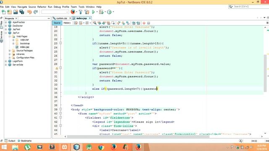The height and width of the screenshot is (151, 269).
Task: Close the Projects panel tab
Action: (x=16, y=18)
